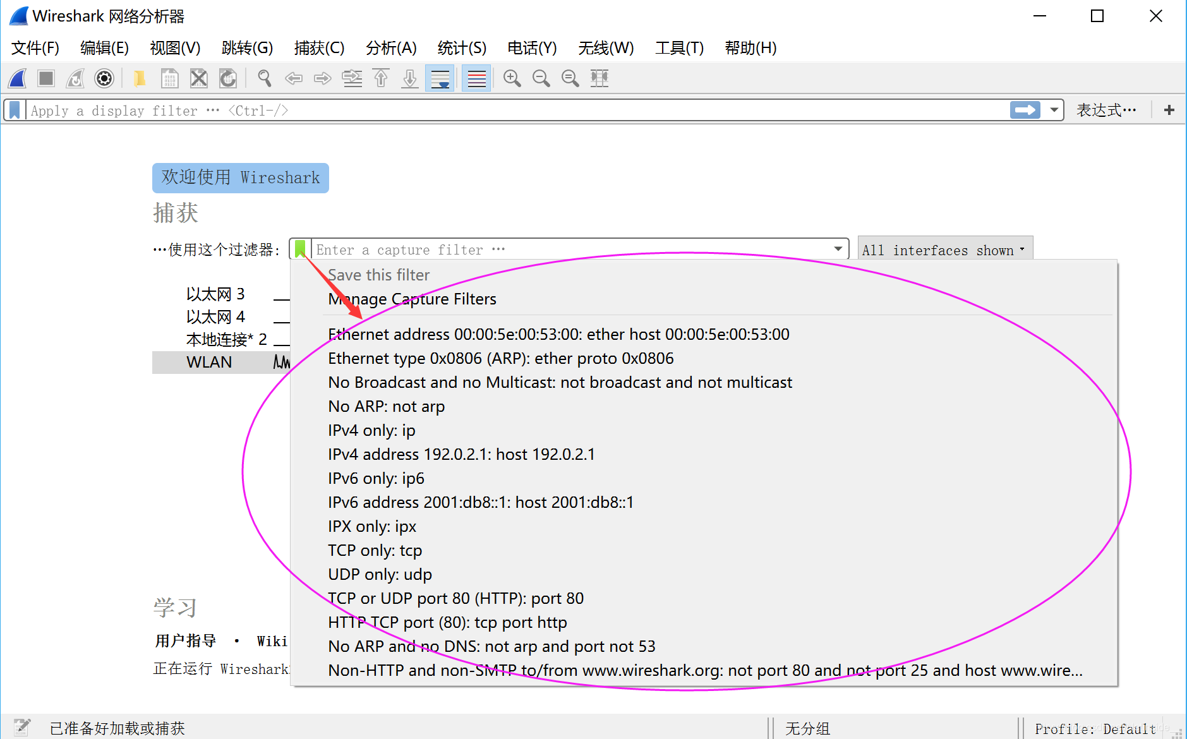Image resolution: width=1187 pixels, height=739 pixels.
Task: Open the 编辑(E) menu
Action: [x=104, y=48]
